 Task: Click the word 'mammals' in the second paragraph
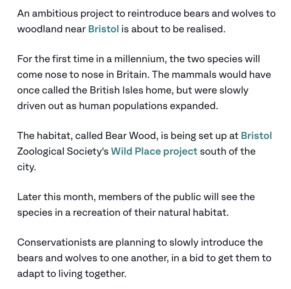point(194,75)
